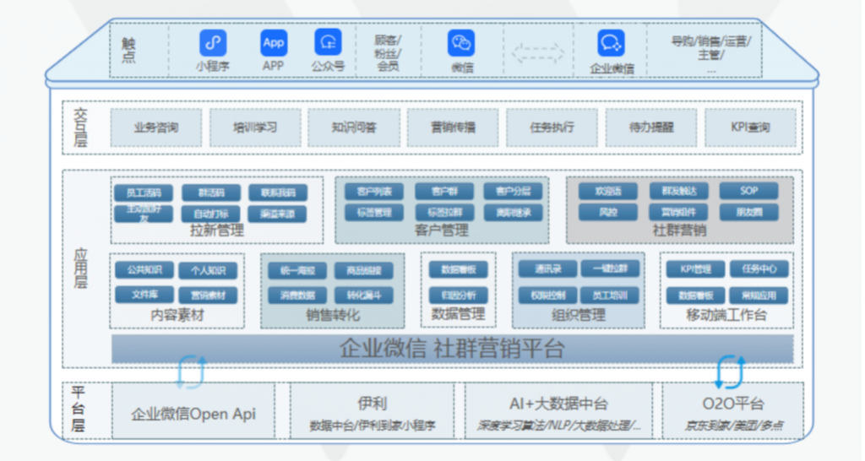Click the 归因分析 button
Screen dimensions: 865x461
click(459, 295)
